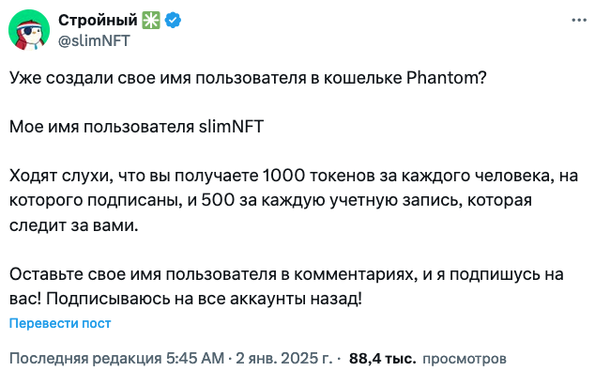Click the first line asking about Phantom username
Viewport: 595px width, 371px height.
point(248,78)
